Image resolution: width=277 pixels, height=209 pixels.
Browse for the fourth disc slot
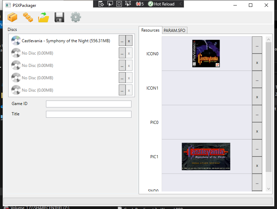pyautogui.click(x=122, y=78)
